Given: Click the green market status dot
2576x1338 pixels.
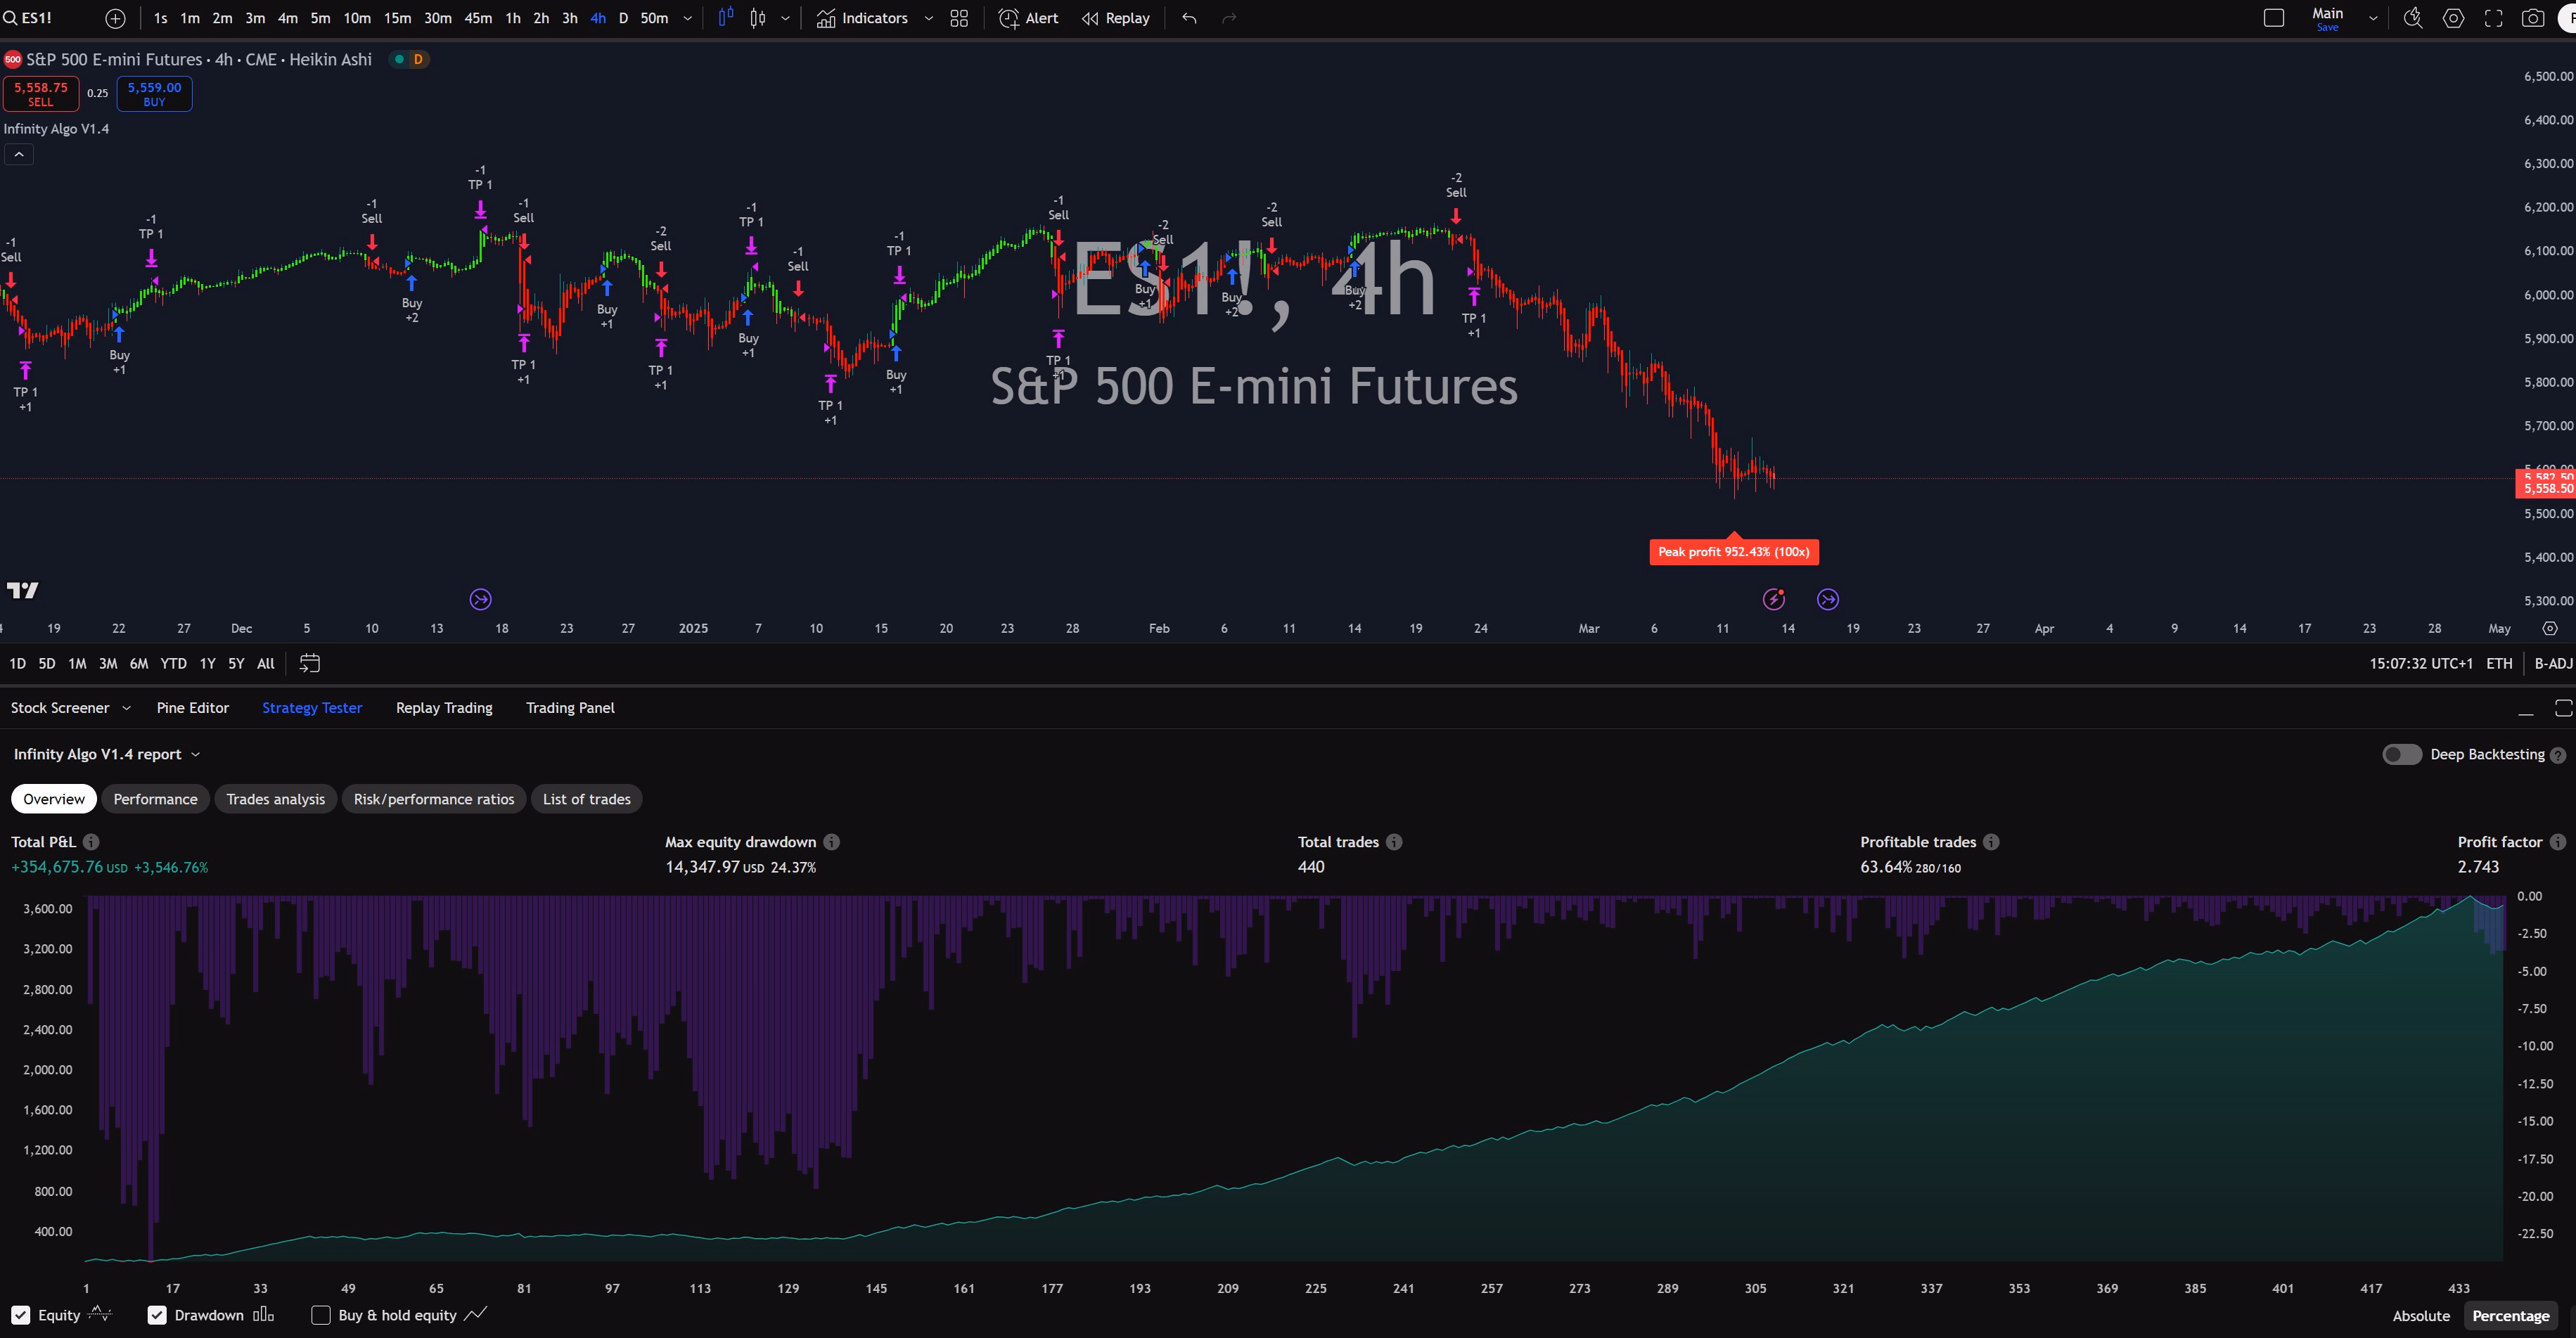Looking at the screenshot, I should pyautogui.click(x=399, y=59).
